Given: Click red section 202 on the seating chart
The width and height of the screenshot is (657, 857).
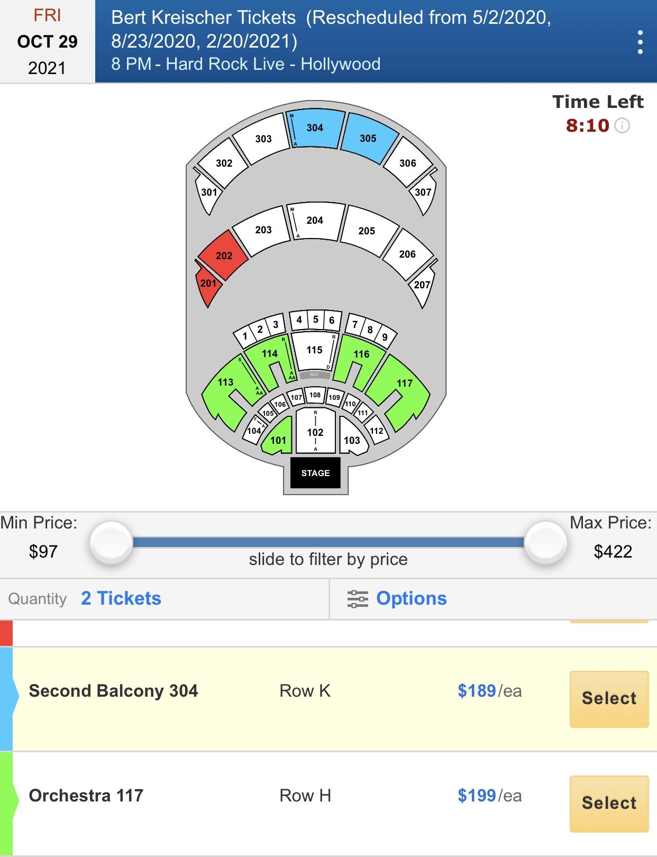Looking at the screenshot, I should click(x=224, y=256).
